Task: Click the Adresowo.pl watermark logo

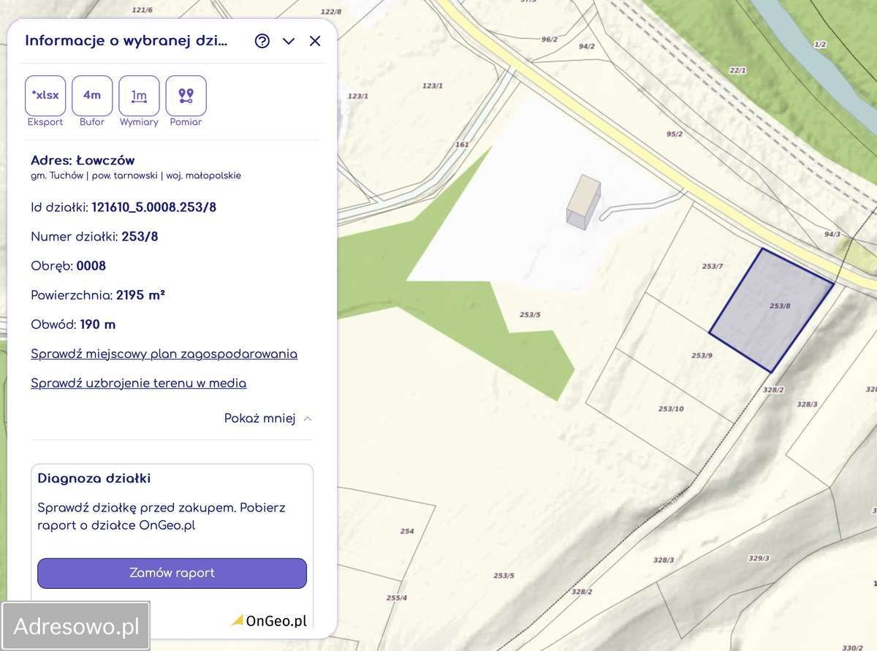Action: click(76, 626)
